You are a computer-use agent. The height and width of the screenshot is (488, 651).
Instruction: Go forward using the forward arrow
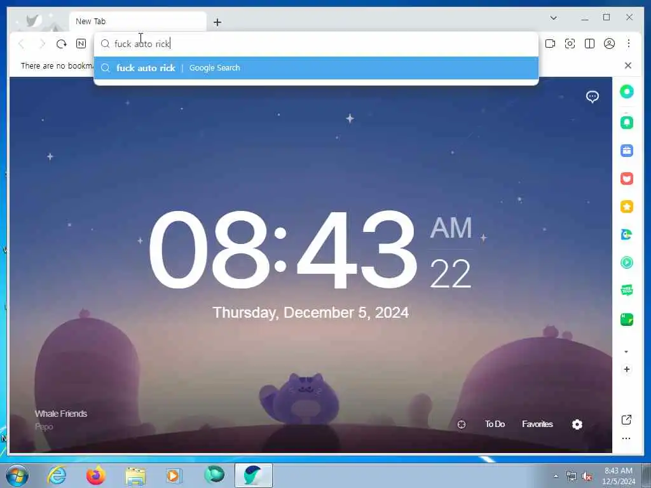pos(42,44)
